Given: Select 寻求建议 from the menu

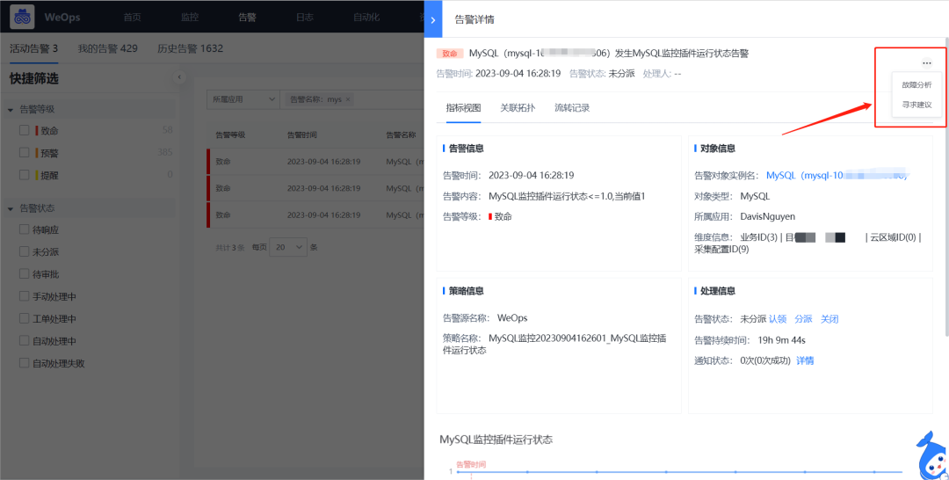Looking at the screenshot, I should [916, 105].
